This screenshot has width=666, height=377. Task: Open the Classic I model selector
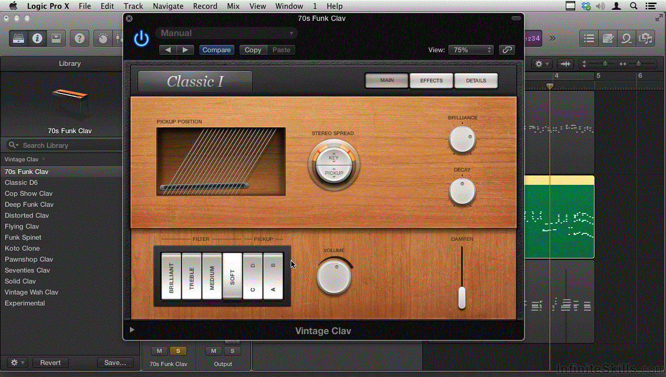point(195,81)
